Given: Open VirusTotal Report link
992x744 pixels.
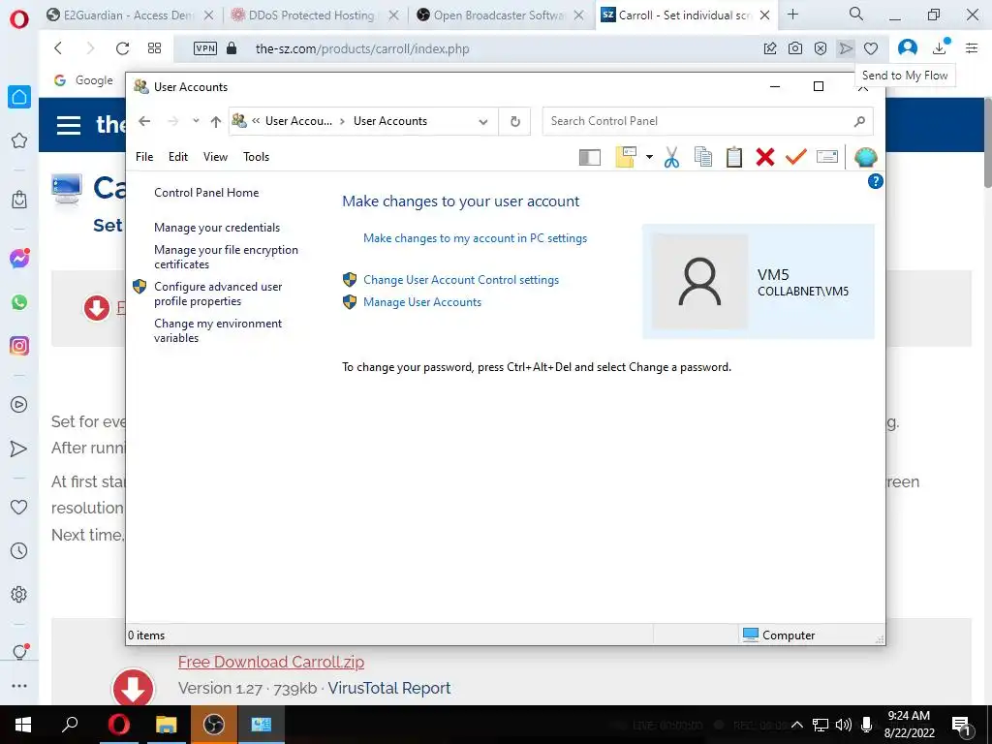Looking at the screenshot, I should click(x=389, y=689).
